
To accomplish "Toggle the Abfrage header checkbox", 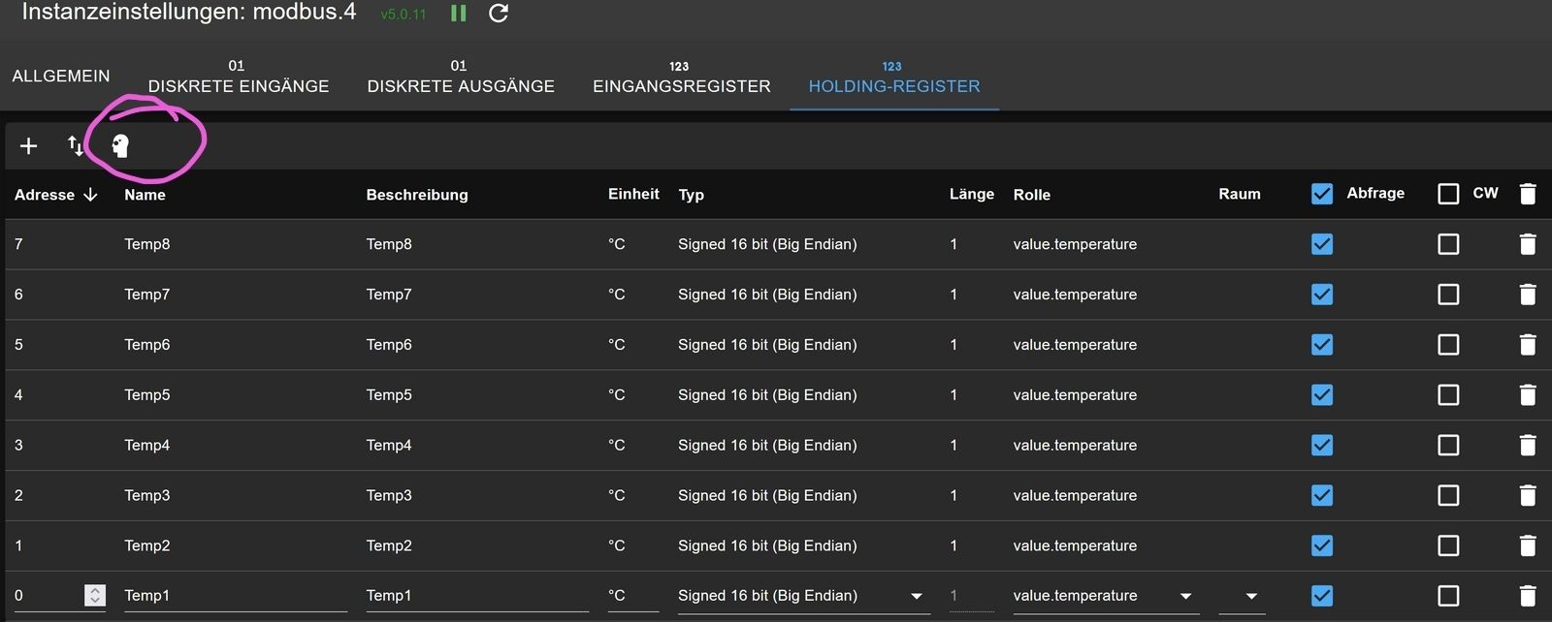I will click(1321, 194).
